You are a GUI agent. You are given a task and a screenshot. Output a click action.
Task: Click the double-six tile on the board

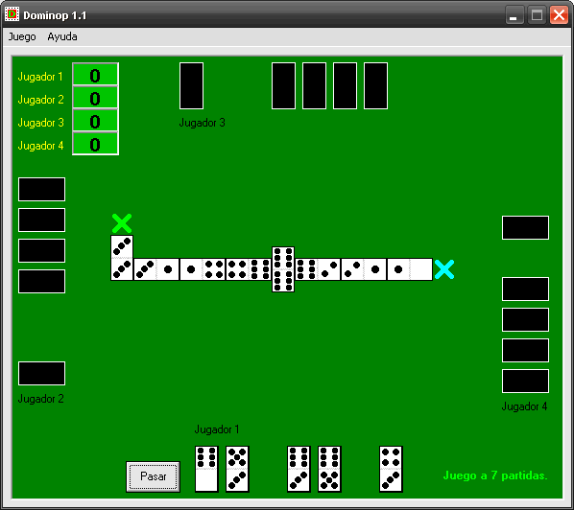pos(283,269)
